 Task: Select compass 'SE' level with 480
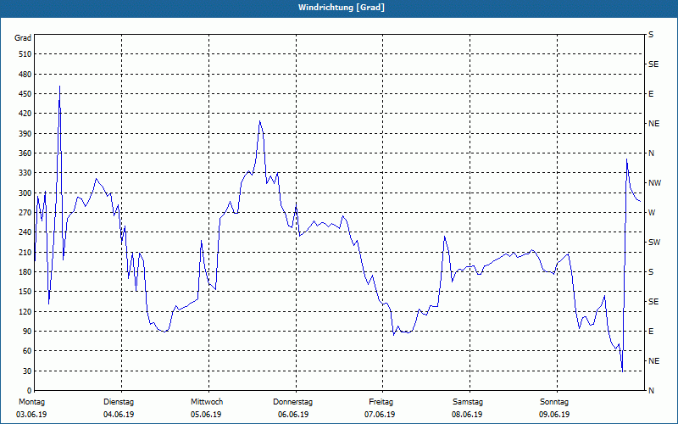pos(653,64)
